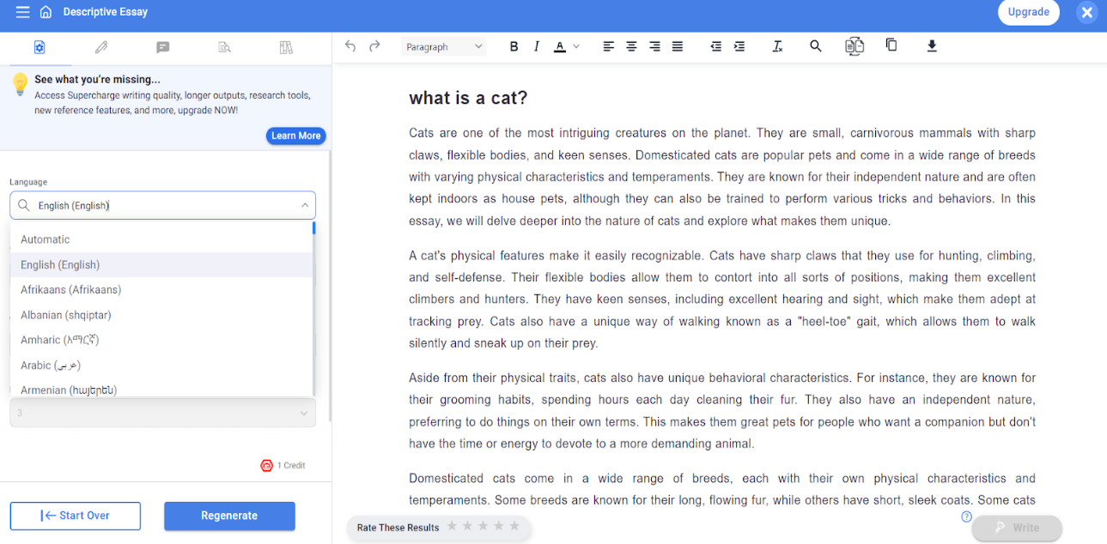Click the clear formatting icon
1107x544 pixels.
coord(777,46)
